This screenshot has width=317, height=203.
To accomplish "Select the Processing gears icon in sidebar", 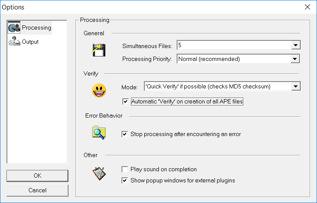I will pos(14,27).
